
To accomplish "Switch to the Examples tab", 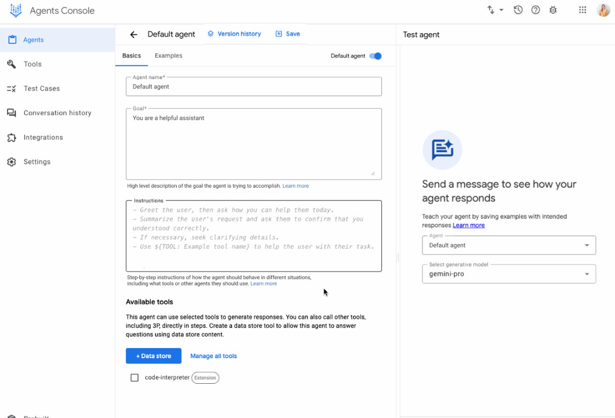I will pos(168,55).
